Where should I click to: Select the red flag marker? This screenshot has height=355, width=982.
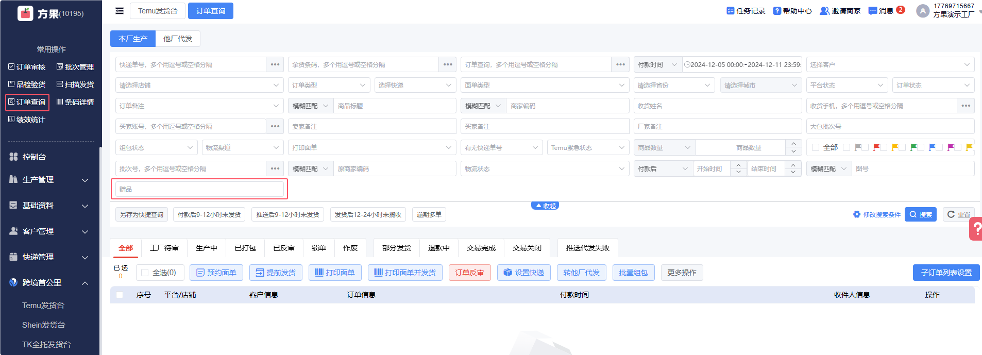click(x=876, y=147)
